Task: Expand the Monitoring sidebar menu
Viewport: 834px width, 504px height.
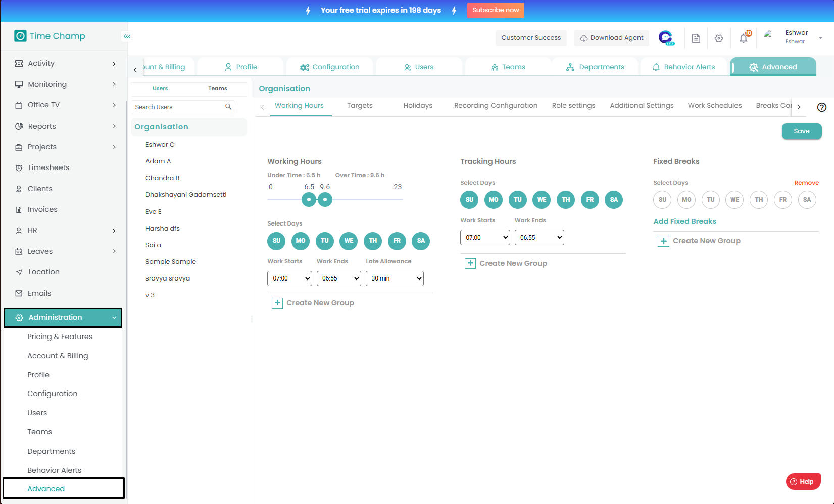Action: tap(66, 84)
